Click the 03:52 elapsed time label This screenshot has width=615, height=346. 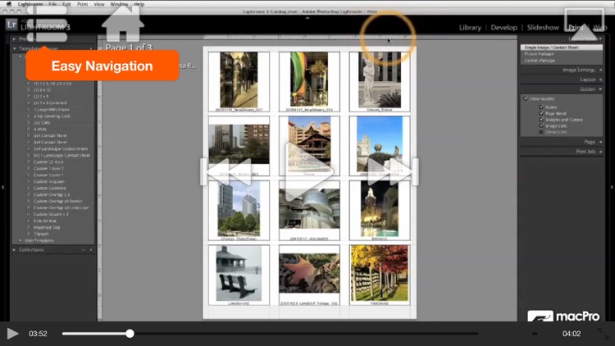click(x=38, y=334)
